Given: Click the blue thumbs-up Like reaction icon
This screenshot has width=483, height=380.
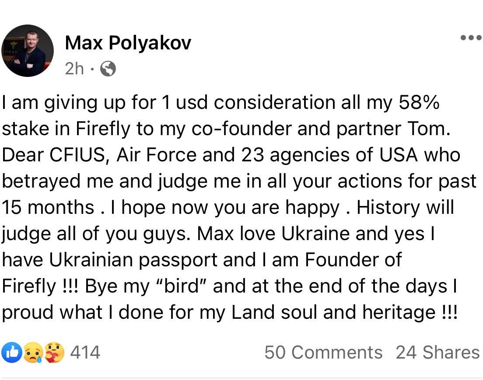Looking at the screenshot, I should coord(12,352).
